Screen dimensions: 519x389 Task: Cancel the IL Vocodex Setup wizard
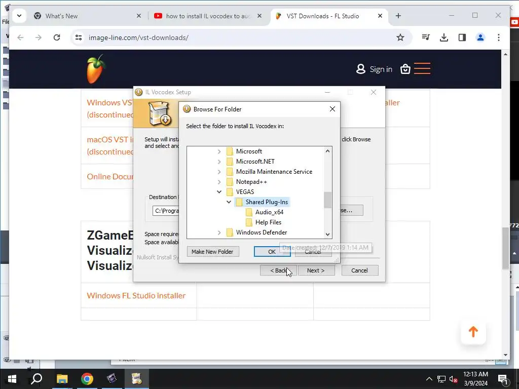[x=359, y=270]
